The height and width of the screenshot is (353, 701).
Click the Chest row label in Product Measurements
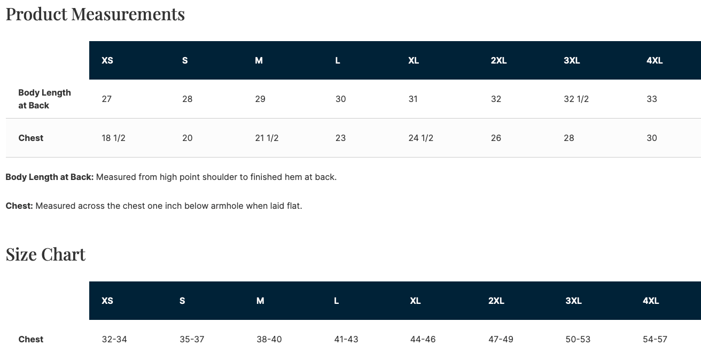pyautogui.click(x=31, y=138)
